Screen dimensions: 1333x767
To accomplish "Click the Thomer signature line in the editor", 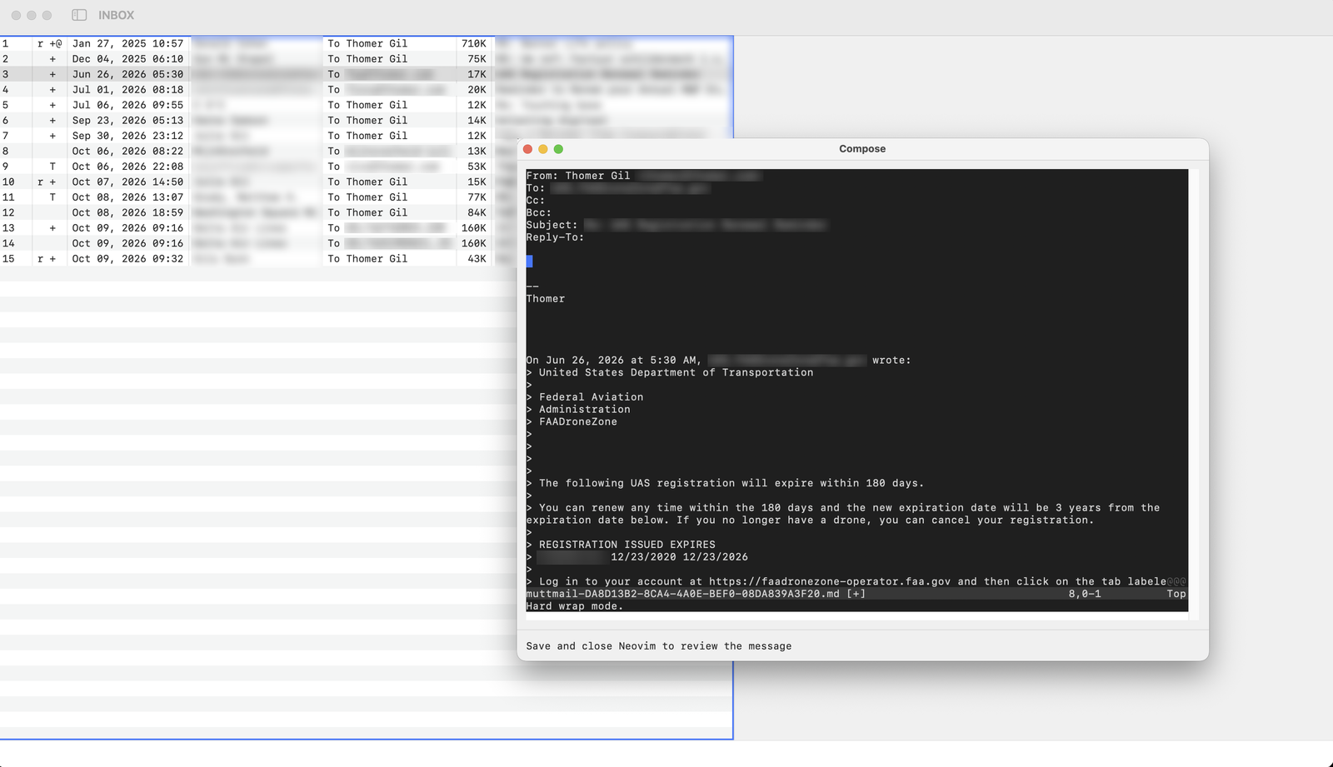I will 546,299.
